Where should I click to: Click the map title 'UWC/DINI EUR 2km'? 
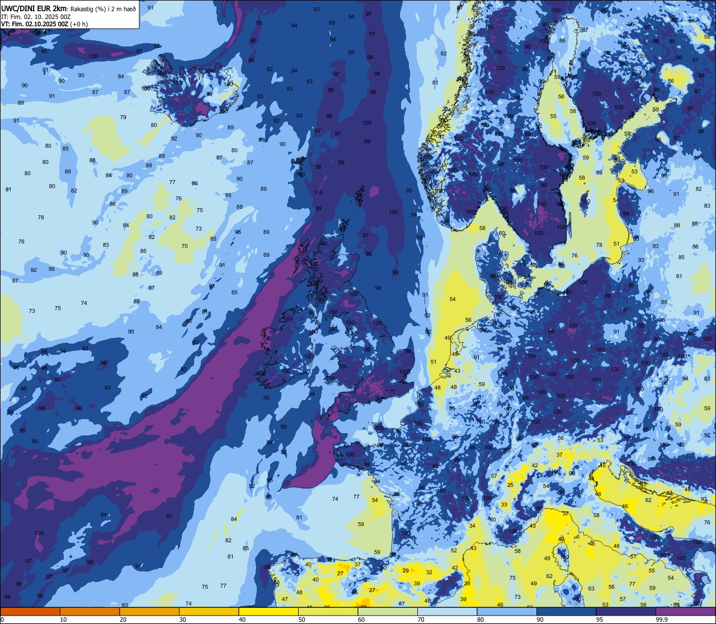click(34, 8)
